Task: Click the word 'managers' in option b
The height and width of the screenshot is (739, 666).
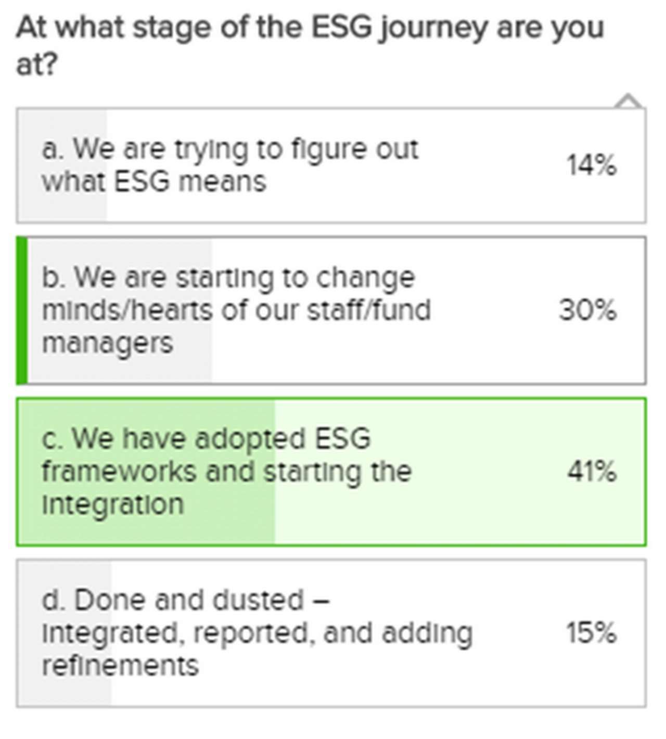Action: click(x=107, y=343)
